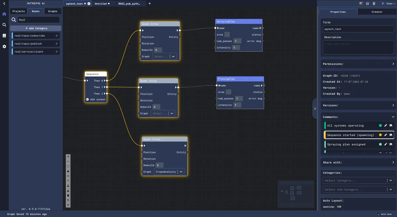397x217 pixels.
Task: Open Graph dropdown showing CropsAnalysis
Action: [170, 172]
